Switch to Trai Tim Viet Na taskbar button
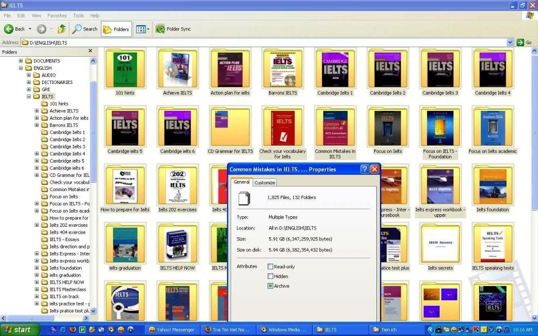Viewport: 538px width, 336px height. coord(227,330)
